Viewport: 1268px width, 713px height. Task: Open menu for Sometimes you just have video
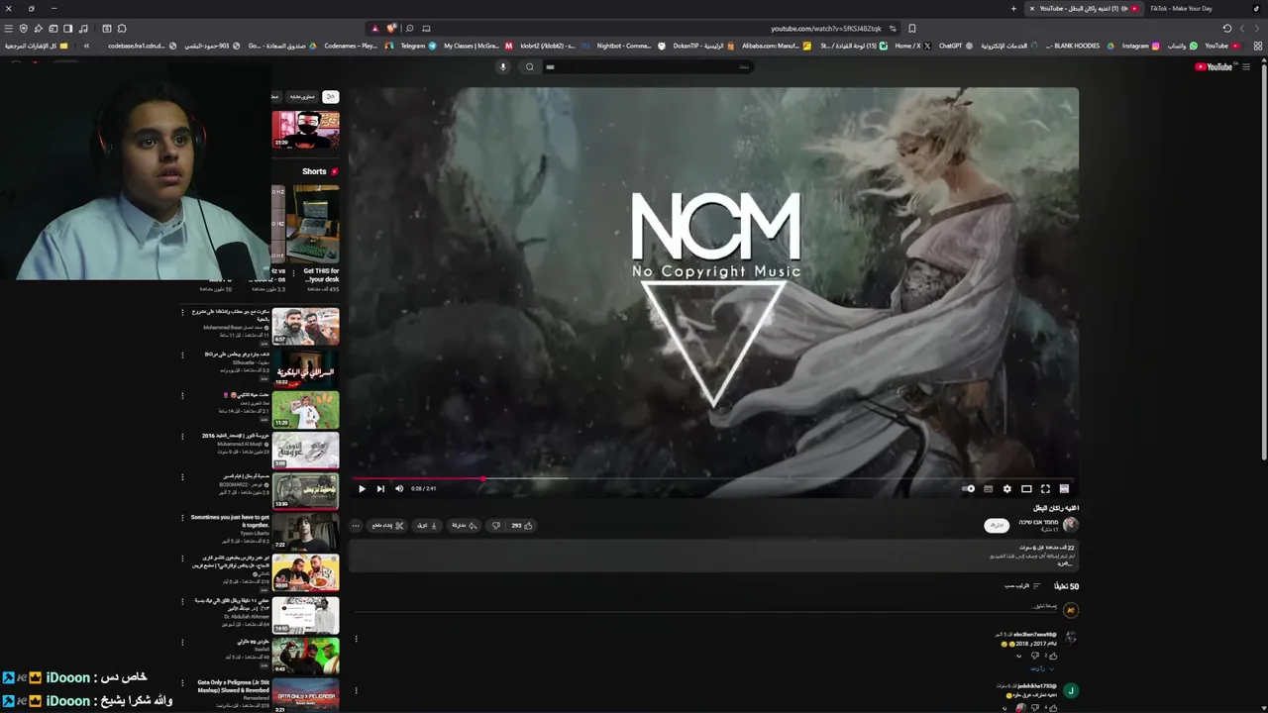coord(182,518)
